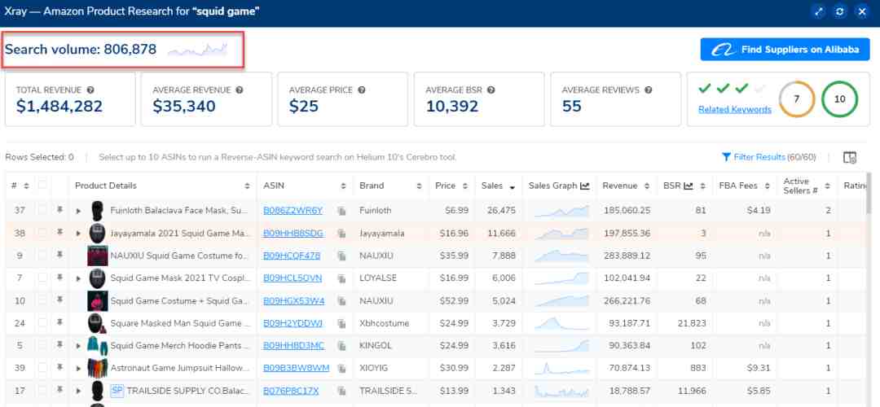
Task: Copy ASIN B09HHB8SDG with copy icon
Action: tap(341, 234)
